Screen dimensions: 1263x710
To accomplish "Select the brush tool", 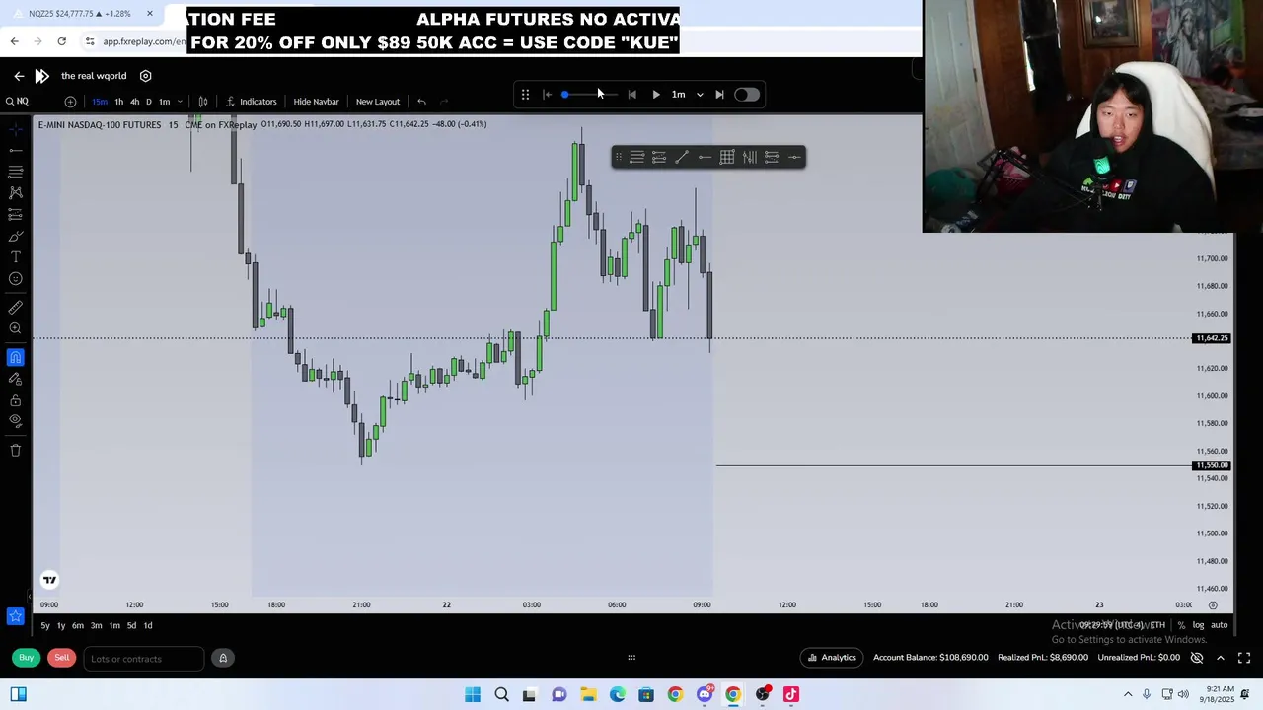I will (16, 237).
